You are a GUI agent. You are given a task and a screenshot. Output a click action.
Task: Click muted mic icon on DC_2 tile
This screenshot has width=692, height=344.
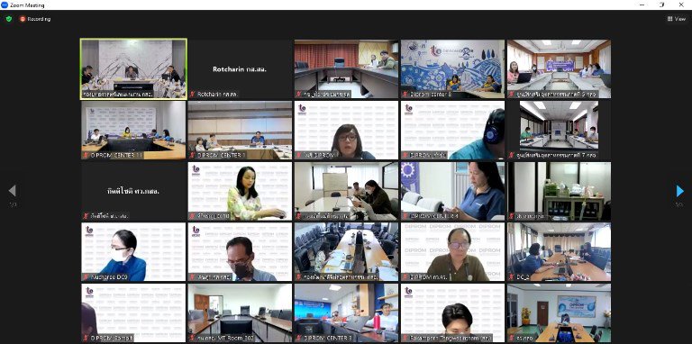click(512, 277)
